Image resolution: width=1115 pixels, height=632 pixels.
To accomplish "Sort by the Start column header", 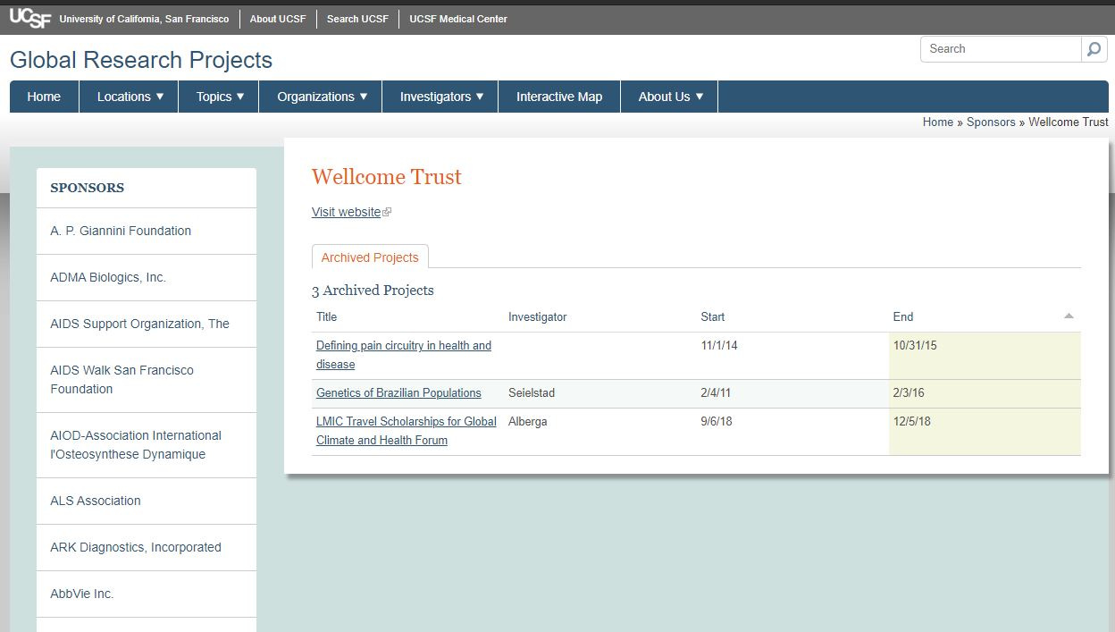I will pyautogui.click(x=713, y=316).
